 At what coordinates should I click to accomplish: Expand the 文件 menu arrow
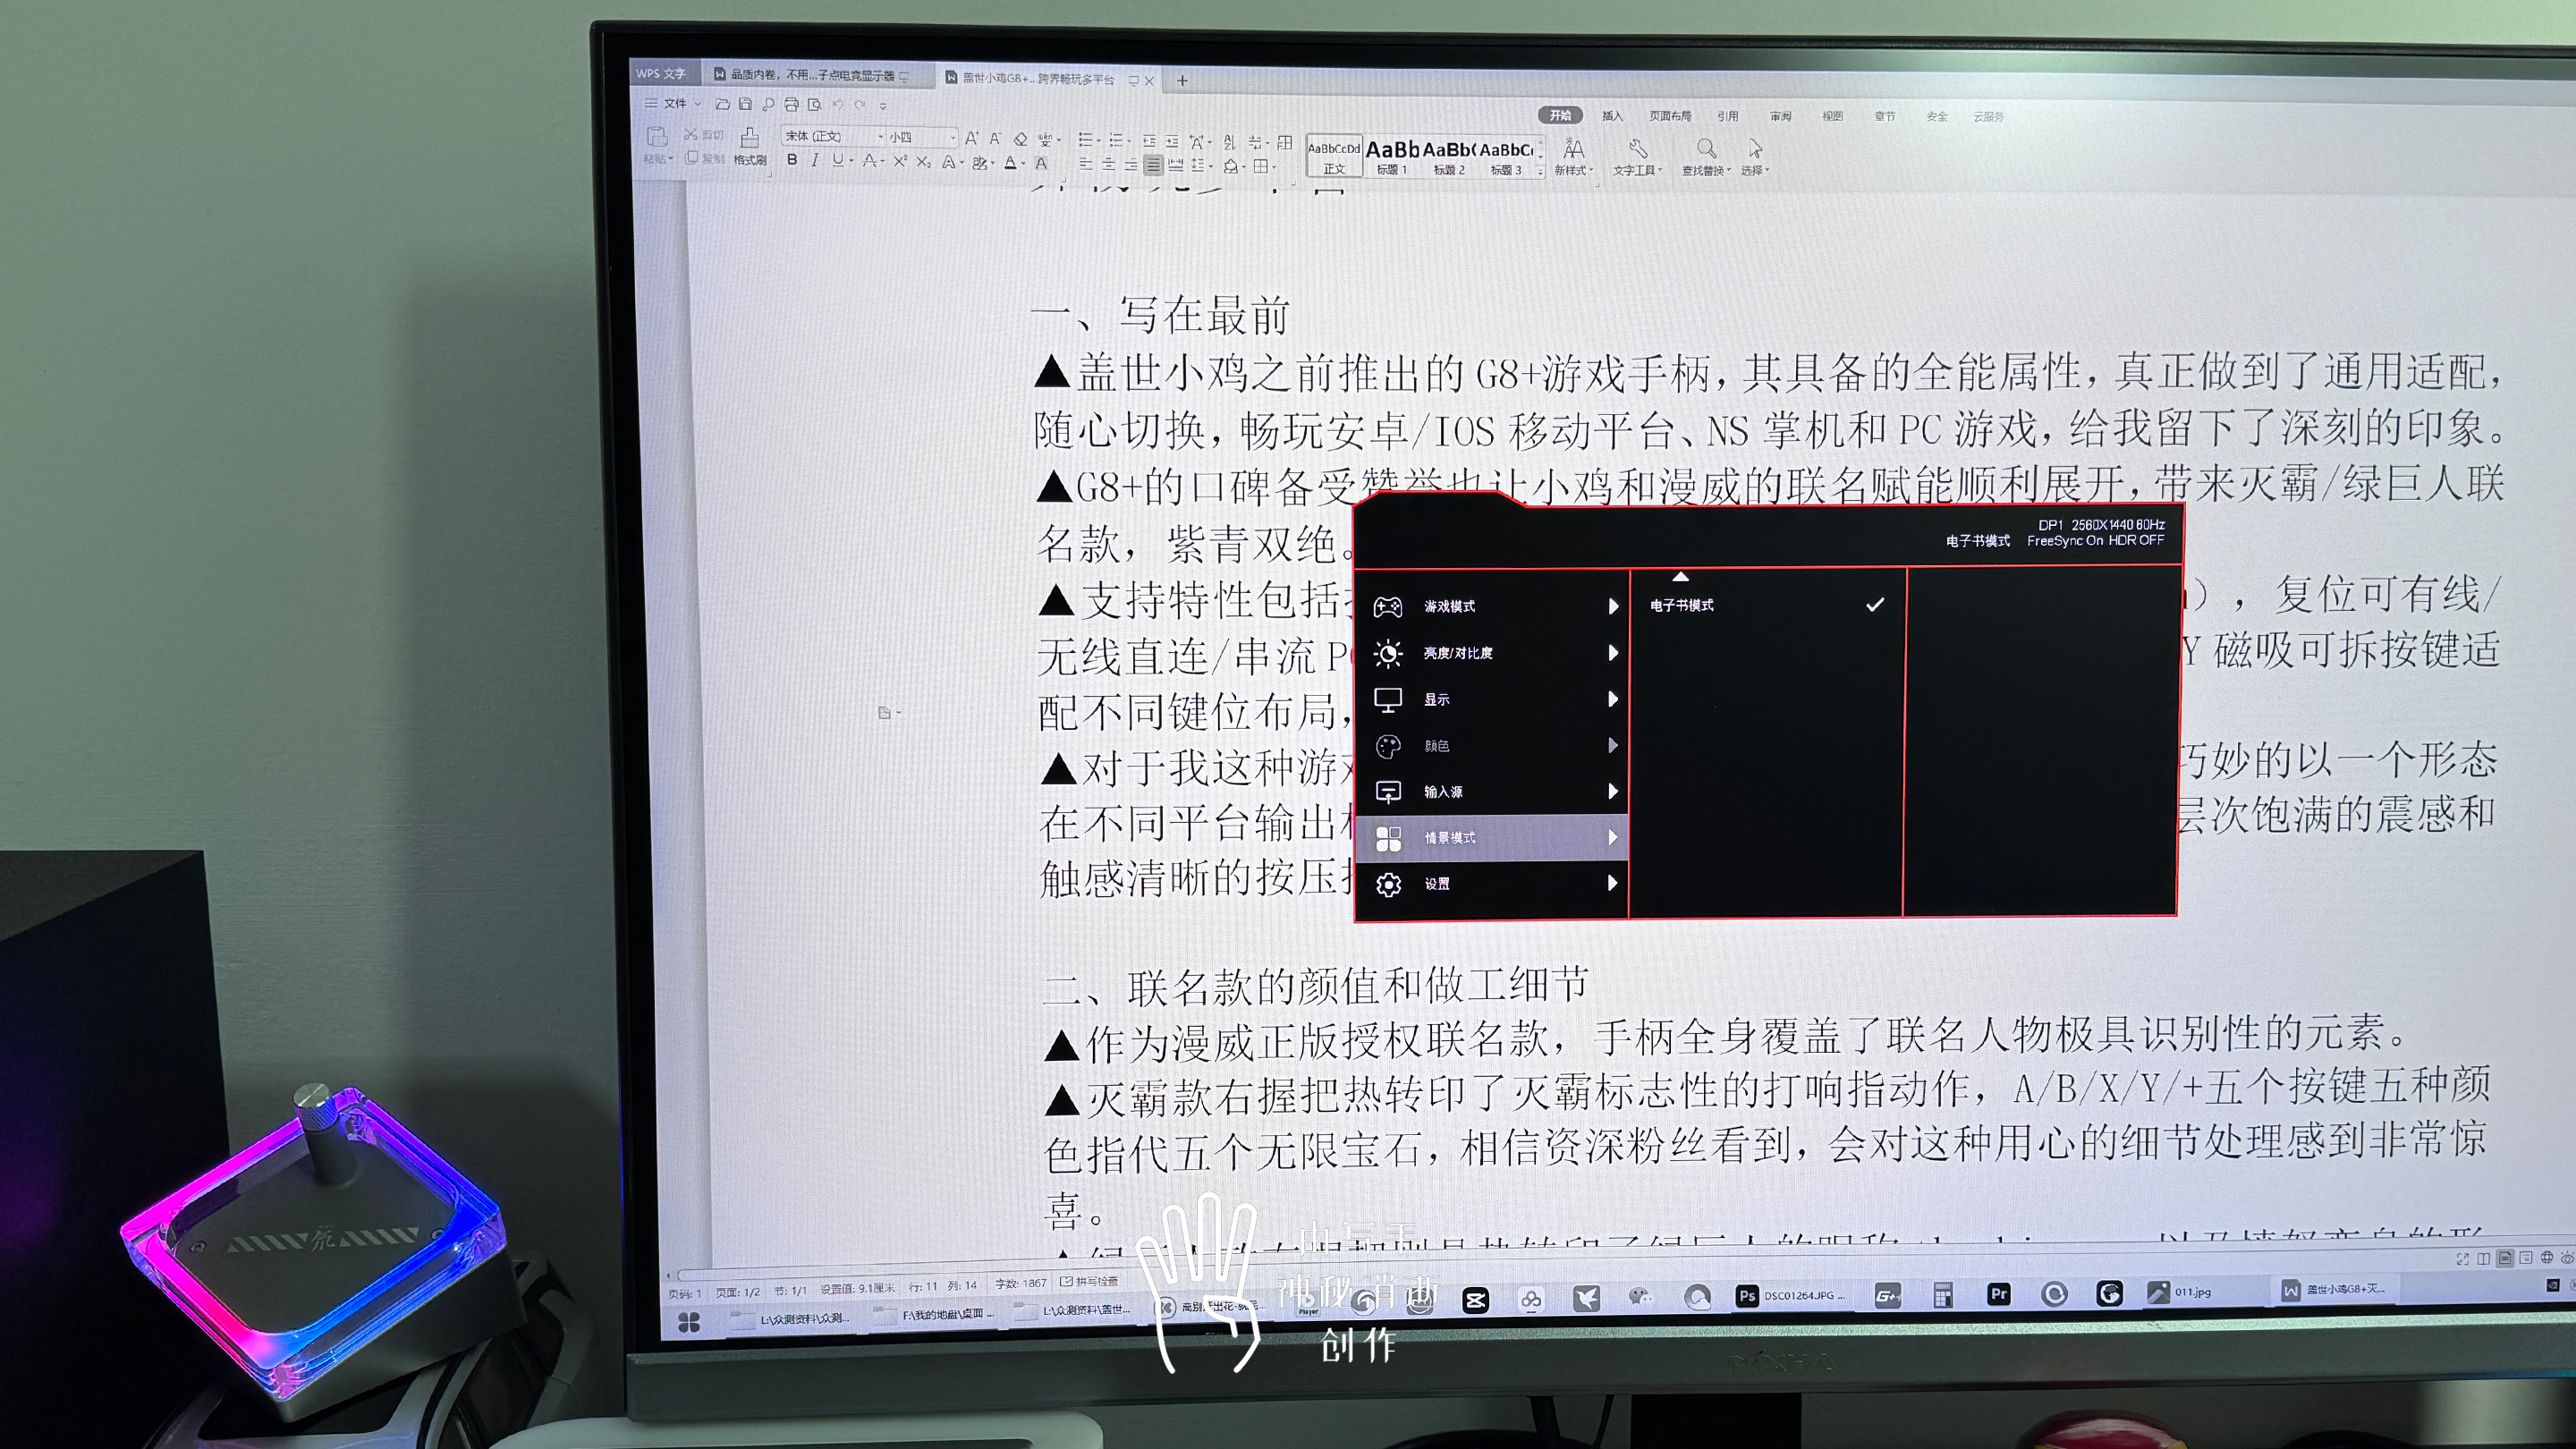click(698, 103)
